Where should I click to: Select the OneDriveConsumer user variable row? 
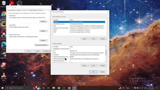[x=79, y=24]
